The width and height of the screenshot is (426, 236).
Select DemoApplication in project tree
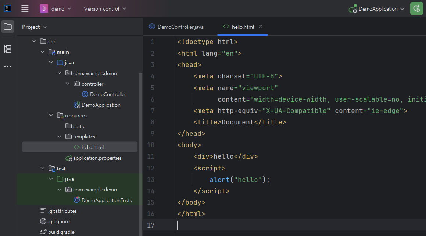coord(101,105)
